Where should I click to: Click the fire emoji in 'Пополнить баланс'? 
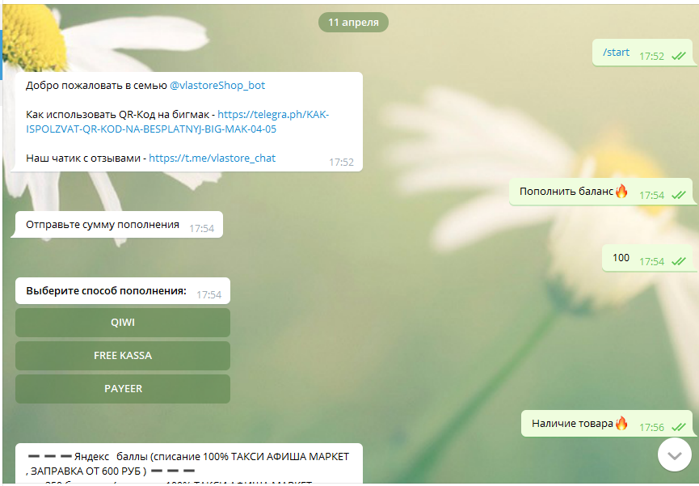click(621, 192)
